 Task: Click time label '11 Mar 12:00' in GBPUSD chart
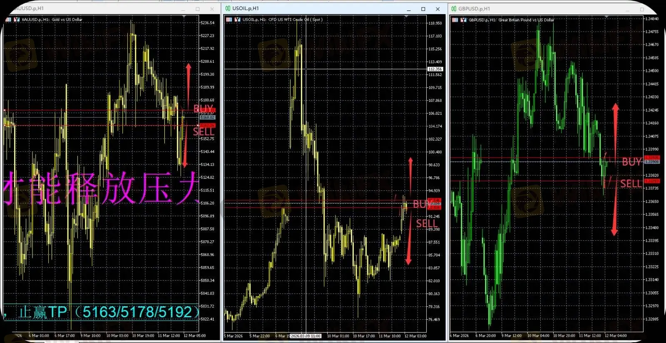click(x=590, y=336)
